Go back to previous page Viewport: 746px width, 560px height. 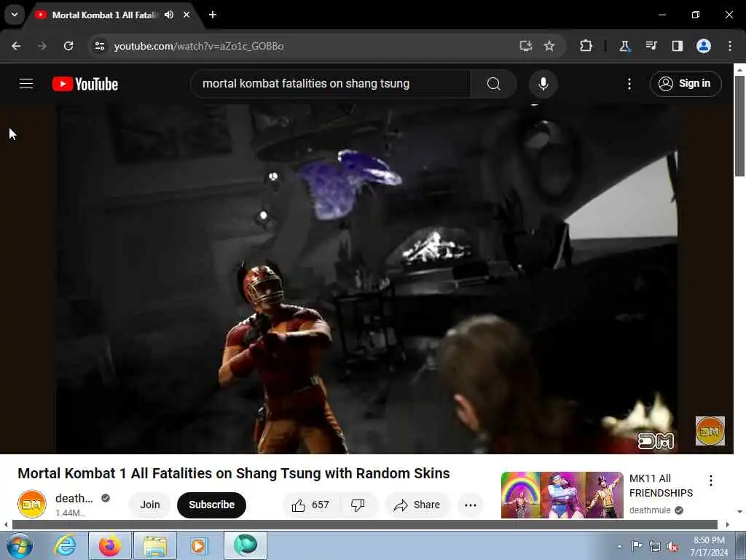pyautogui.click(x=16, y=46)
